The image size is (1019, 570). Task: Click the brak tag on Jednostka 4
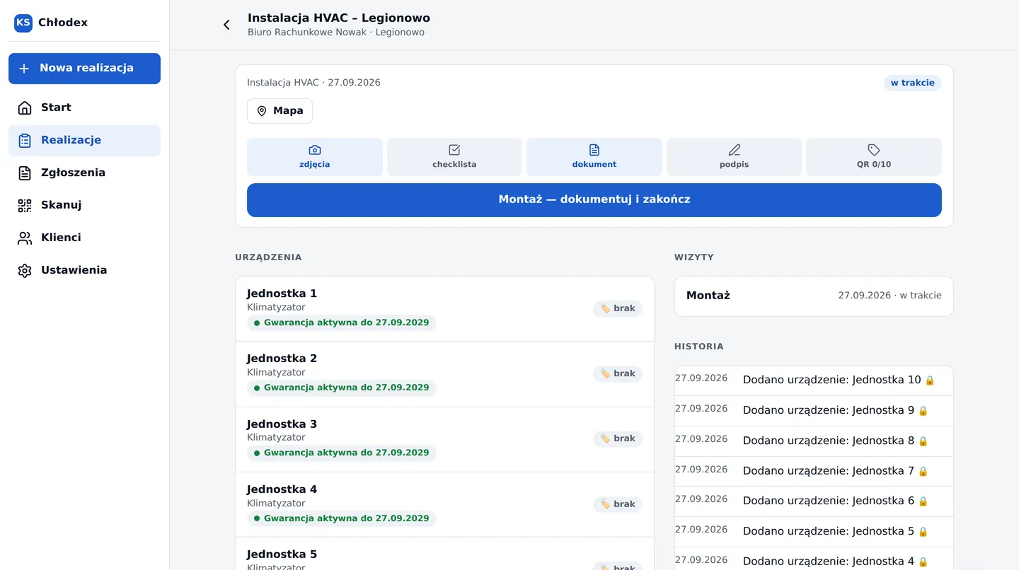point(618,504)
